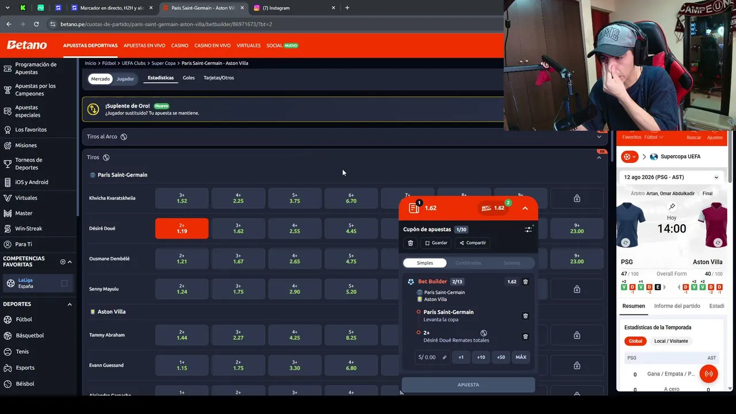
Task: Switch to Jugador view
Action: click(x=125, y=79)
